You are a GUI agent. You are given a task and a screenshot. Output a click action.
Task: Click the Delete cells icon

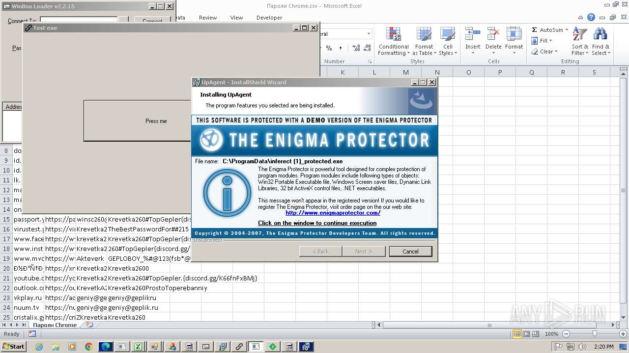[493, 34]
